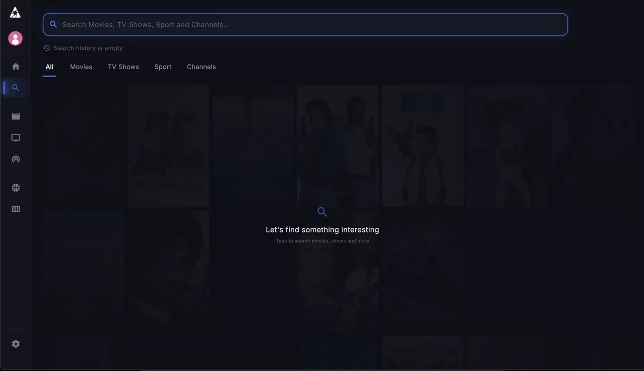Image resolution: width=644 pixels, height=371 pixels.
Task: Open the grid guide icon in the sidebar
Action: (16, 209)
